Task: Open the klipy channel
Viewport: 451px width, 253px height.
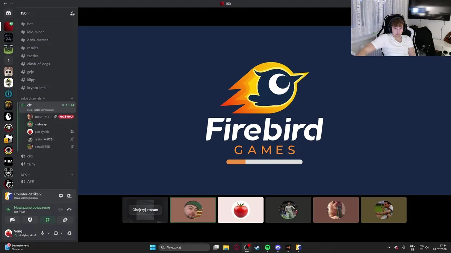Action: [x=47, y=80]
